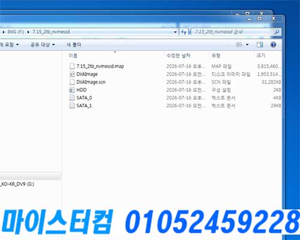Click the 7.15_2tb_nvmessd breadcrumb folder
300x240 pixels.
tap(51, 32)
